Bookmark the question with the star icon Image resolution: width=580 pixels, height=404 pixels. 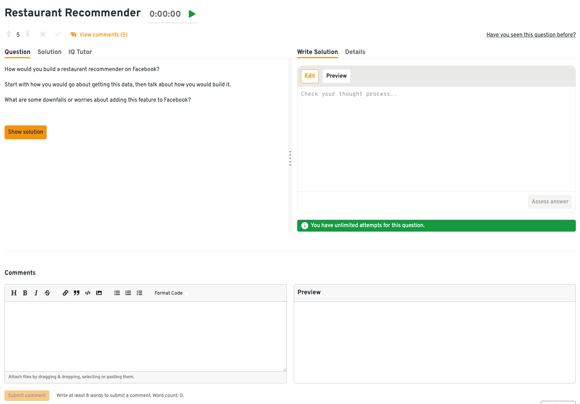point(43,34)
